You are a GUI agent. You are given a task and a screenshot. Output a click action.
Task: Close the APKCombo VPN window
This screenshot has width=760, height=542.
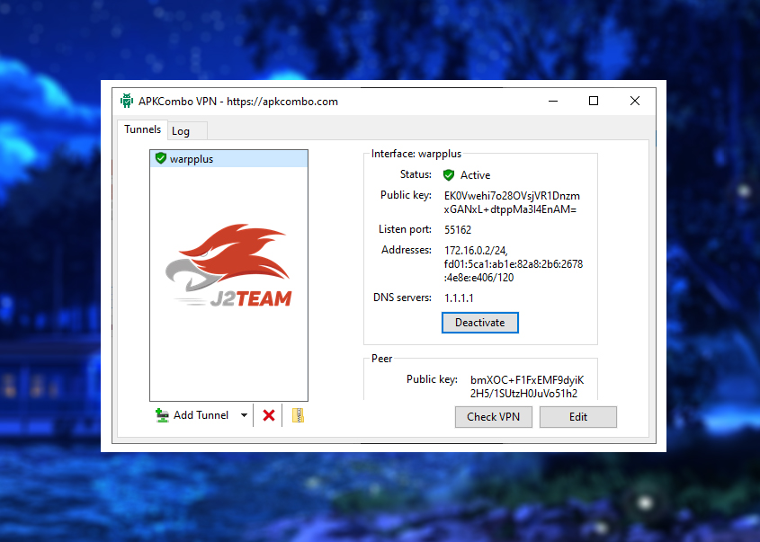click(x=634, y=101)
